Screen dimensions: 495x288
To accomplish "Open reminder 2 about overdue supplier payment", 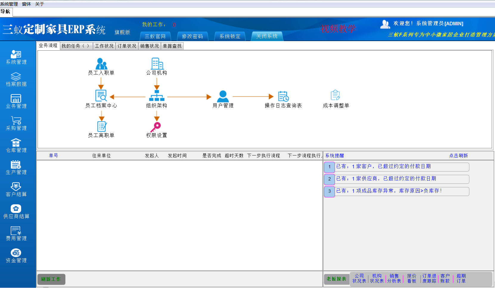I will [x=397, y=179].
